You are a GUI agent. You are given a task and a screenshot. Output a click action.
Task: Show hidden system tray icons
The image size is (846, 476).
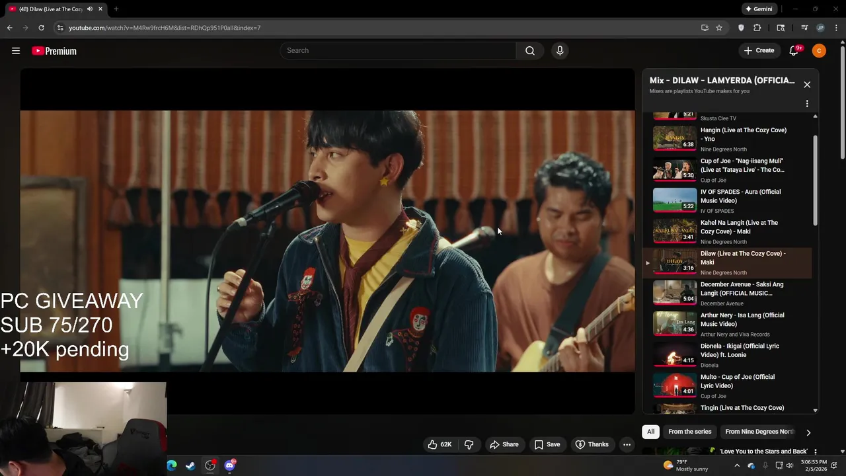(737, 465)
